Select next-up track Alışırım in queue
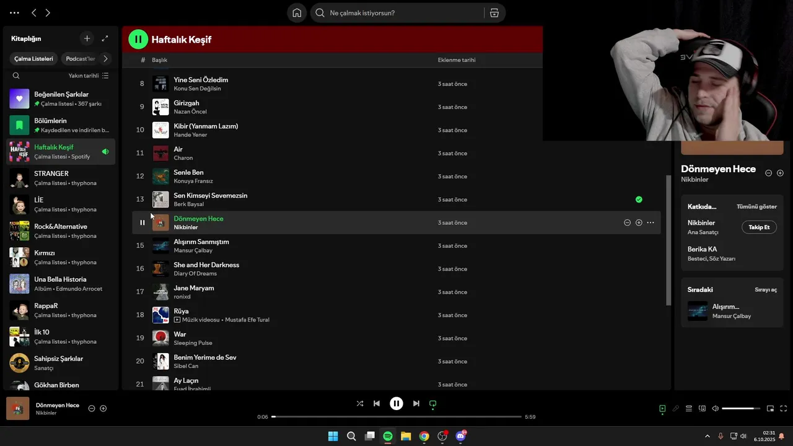This screenshot has width=793, height=446. 732,311
